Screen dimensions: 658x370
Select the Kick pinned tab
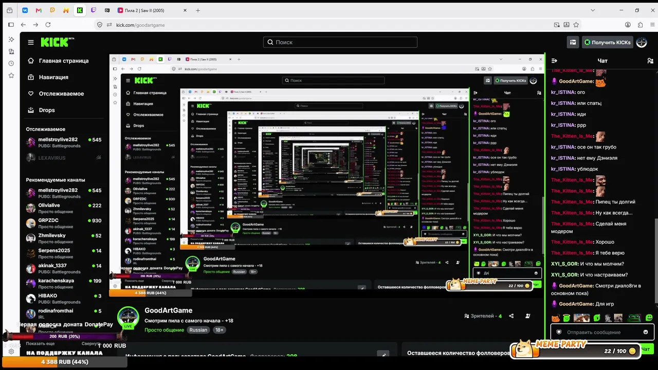click(80, 10)
